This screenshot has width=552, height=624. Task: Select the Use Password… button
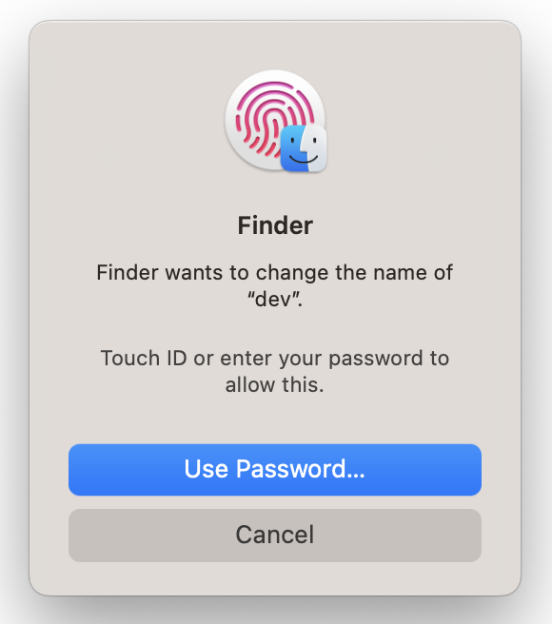point(275,470)
